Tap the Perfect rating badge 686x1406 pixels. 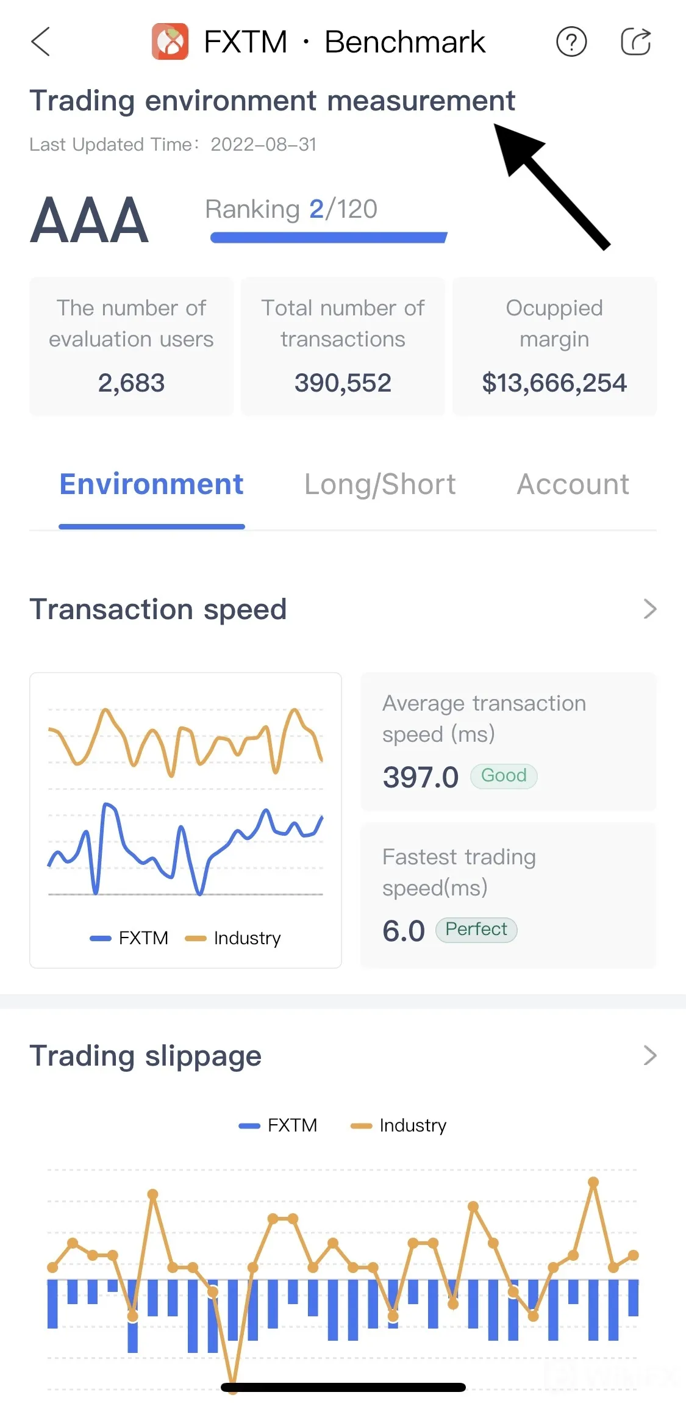coord(476,930)
